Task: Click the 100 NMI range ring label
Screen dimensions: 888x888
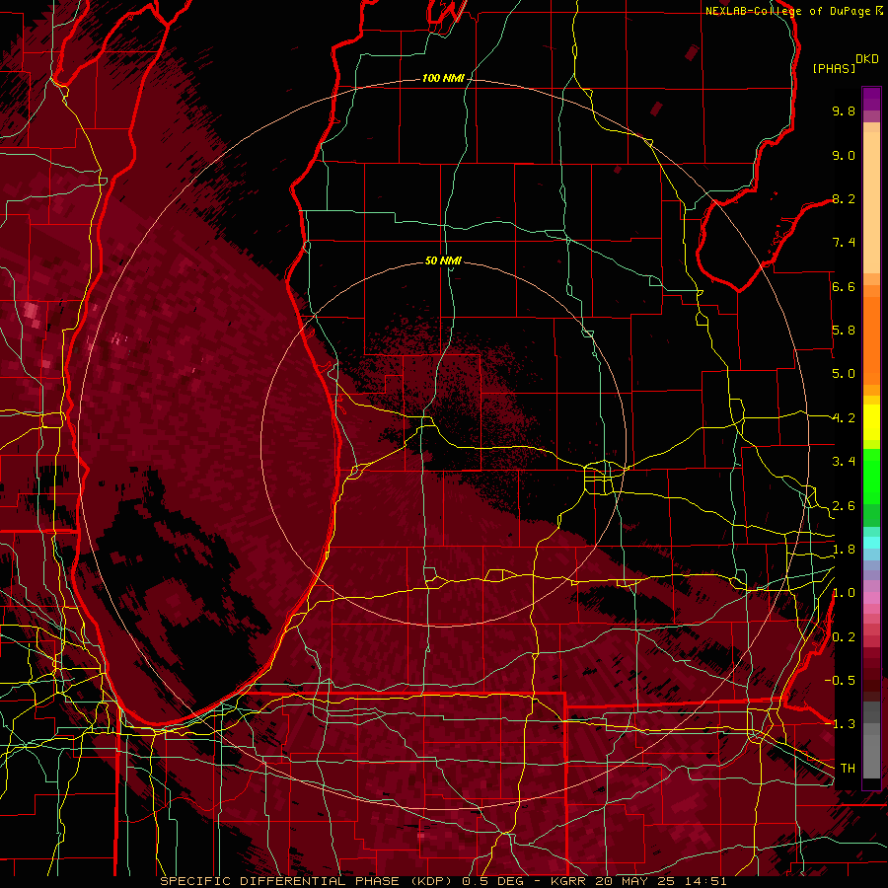Action: coord(443,78)
